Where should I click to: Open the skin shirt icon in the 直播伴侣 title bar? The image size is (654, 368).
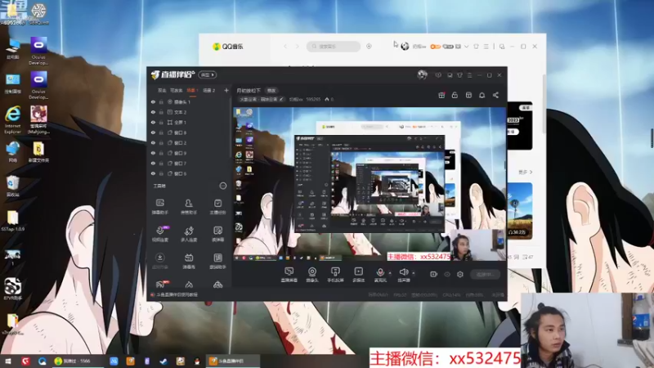459,75
